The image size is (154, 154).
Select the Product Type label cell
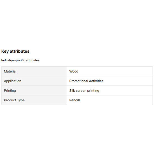click(x=34, y=100)
